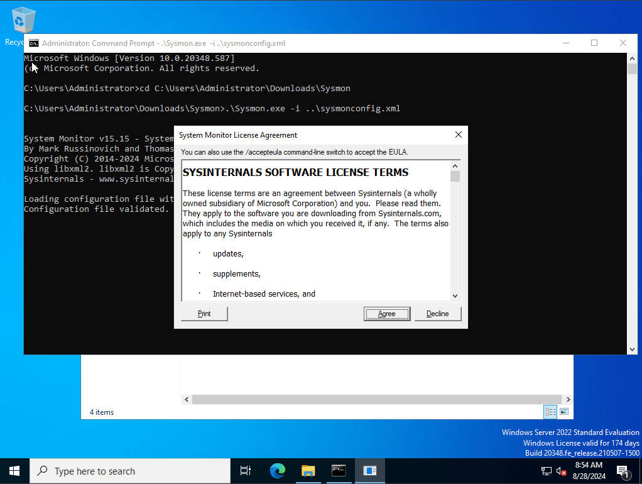Click the 'supplements,' bullet text in license
This screenshot has width=642, height=484.
click(237, 274)
